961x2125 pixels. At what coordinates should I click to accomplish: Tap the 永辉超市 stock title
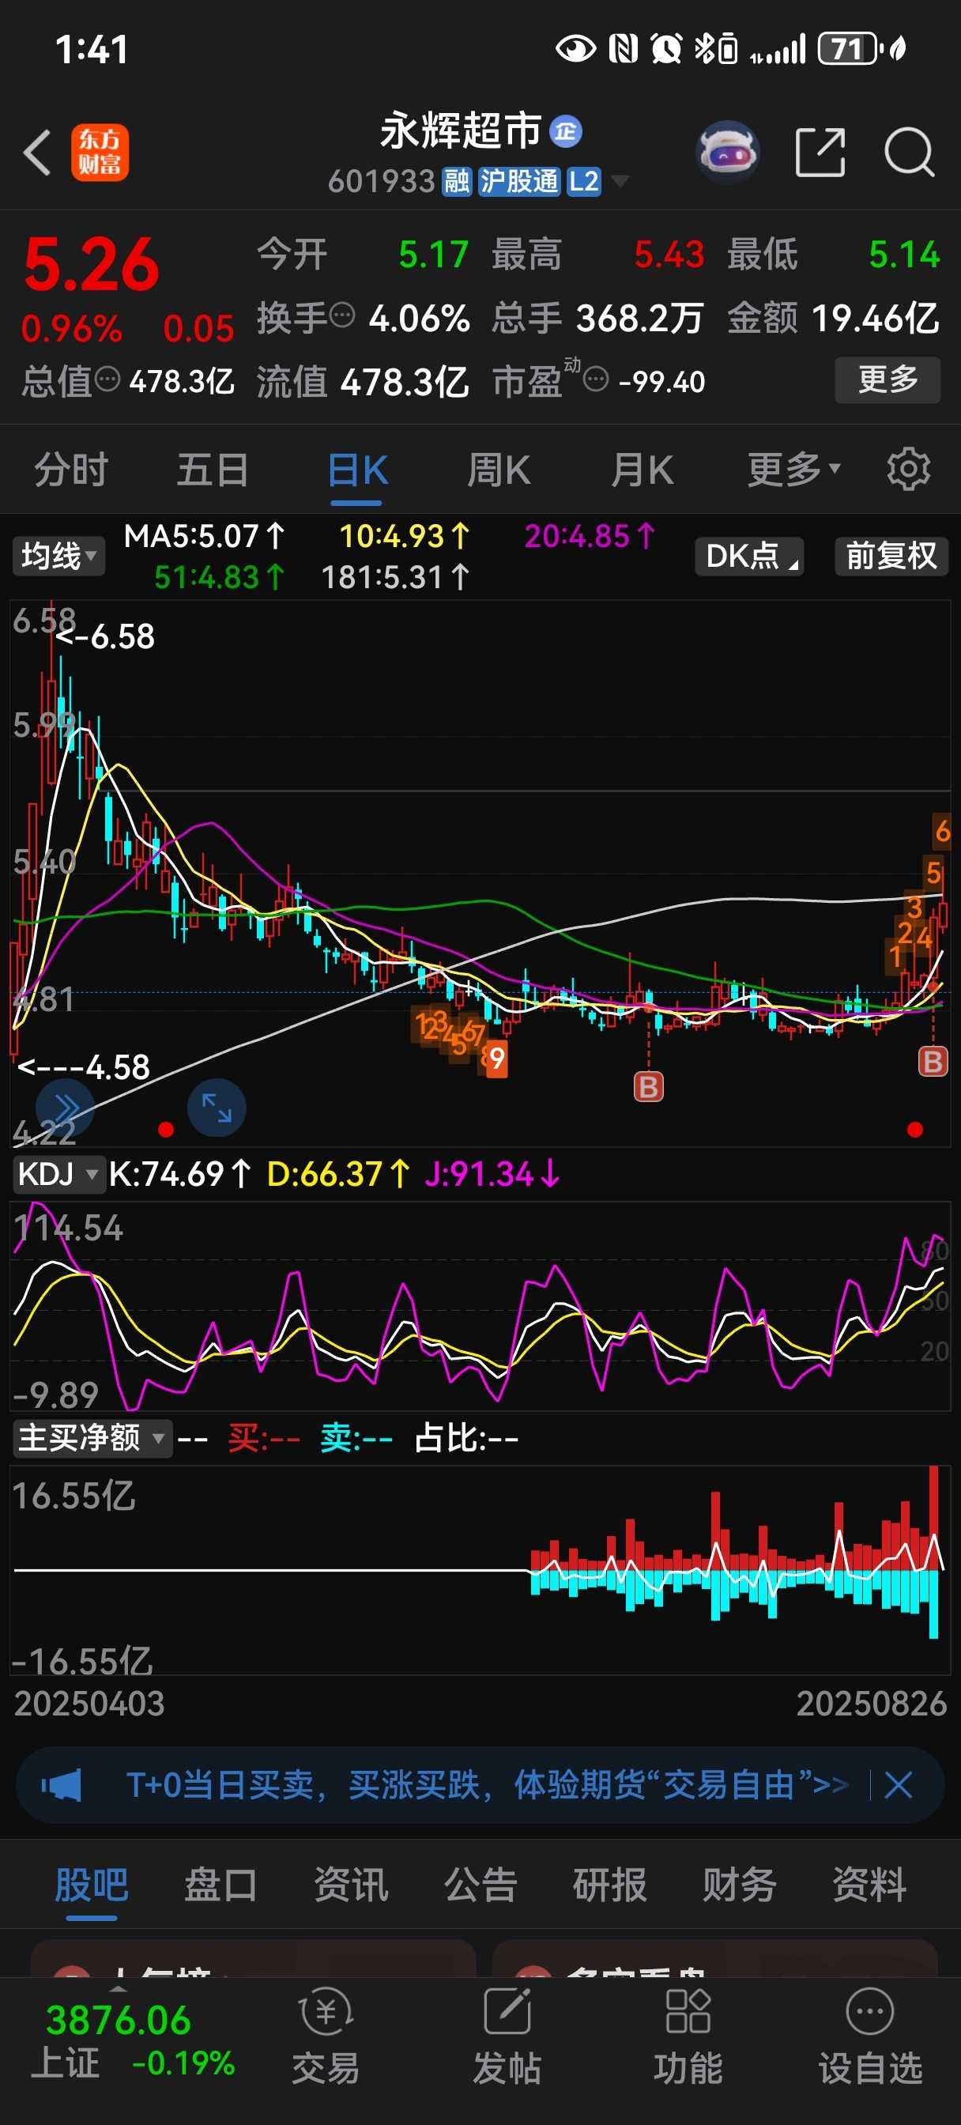coord(460,130)
